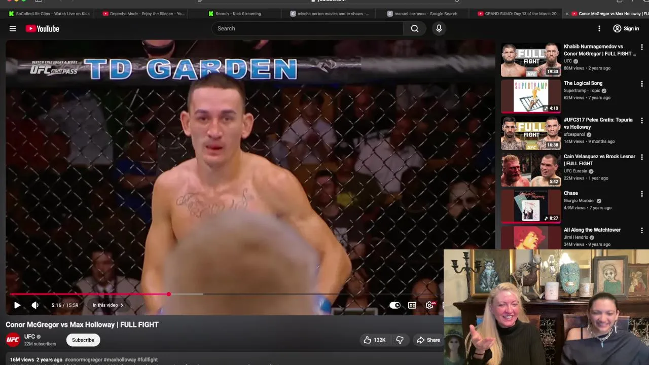Click the Supertramp - Topic channel name
The image size is (649, 365).
(582, 91)
